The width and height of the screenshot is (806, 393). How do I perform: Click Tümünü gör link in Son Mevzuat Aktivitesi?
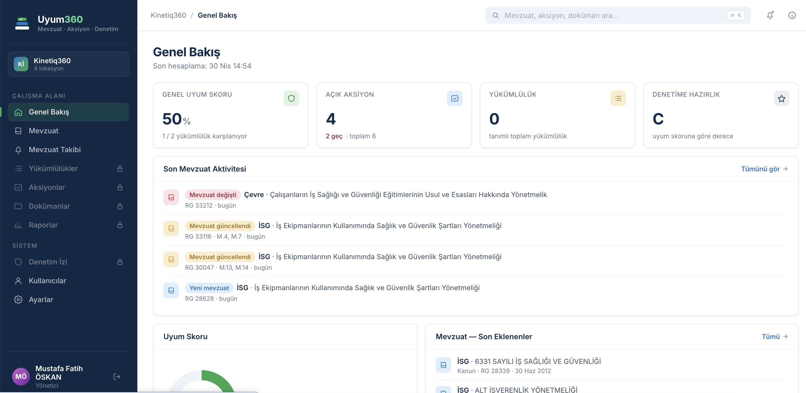pyautogui.click(x=764, y=169)
